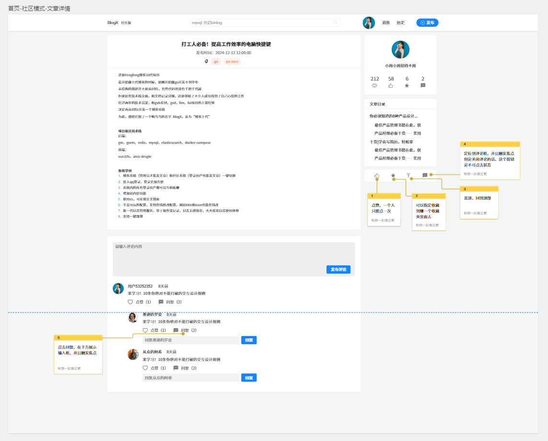The height and width of the screenshot is (441, 548).
Task: Select the go-zero tag
Action: coord(232,61)
